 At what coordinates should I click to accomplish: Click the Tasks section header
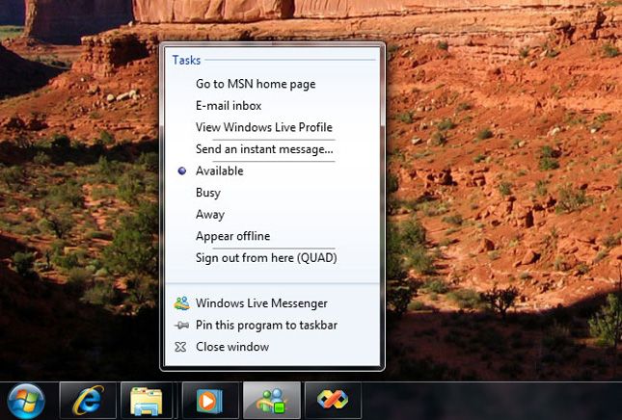(x=186, y=61)
